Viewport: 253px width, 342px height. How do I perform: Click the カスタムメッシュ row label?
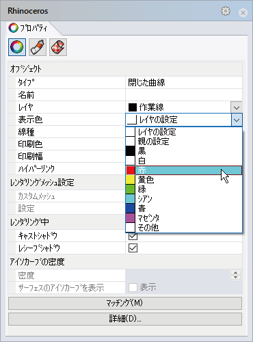(36, 196)
